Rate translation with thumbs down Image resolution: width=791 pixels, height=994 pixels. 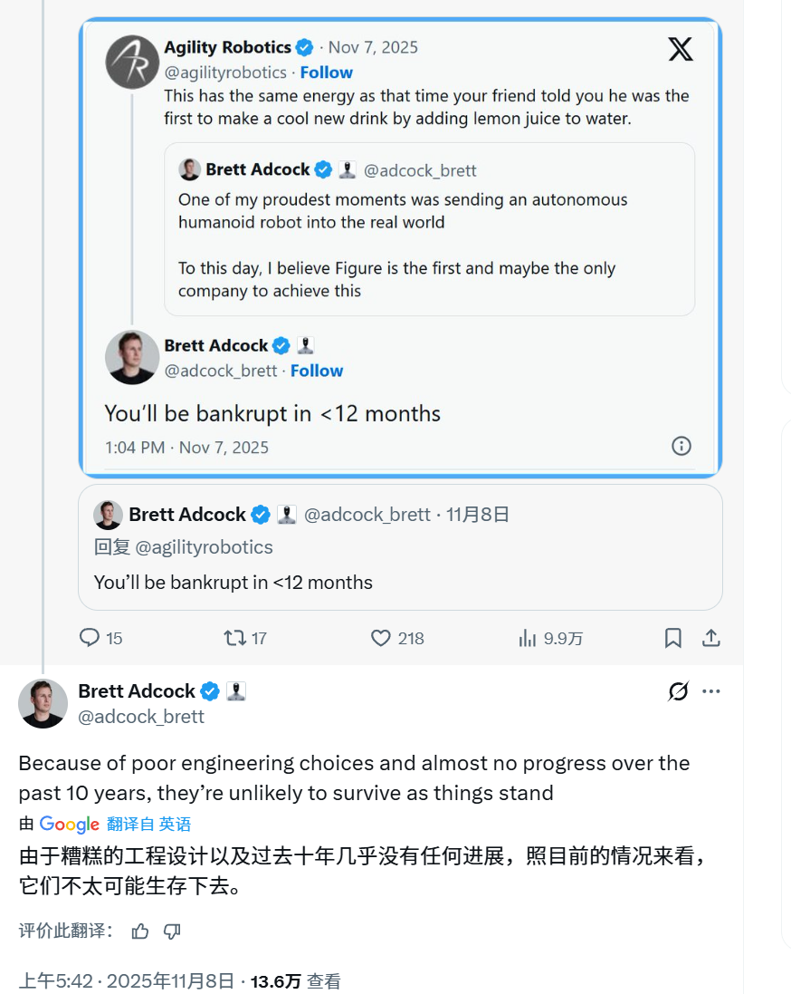point(172,931)
